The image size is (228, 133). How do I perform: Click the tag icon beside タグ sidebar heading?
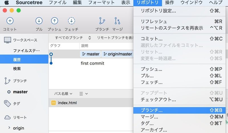(x=7, y=103)
